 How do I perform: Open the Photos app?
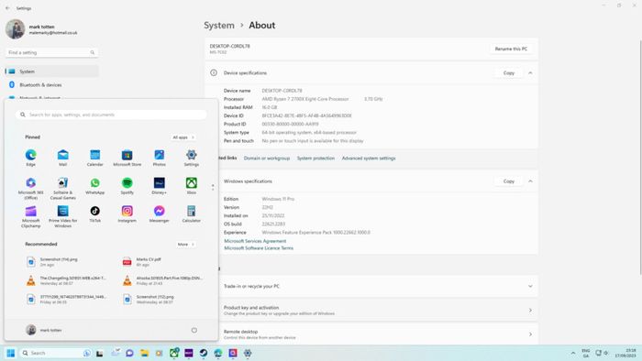160,158
